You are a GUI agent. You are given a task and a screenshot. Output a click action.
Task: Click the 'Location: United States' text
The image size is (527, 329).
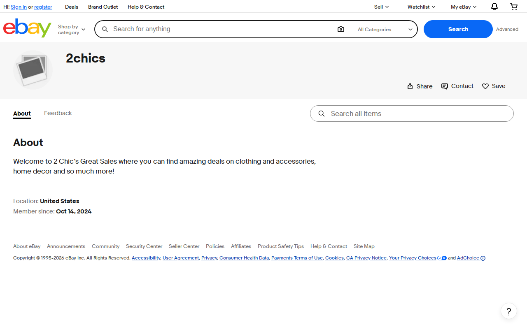46,201
